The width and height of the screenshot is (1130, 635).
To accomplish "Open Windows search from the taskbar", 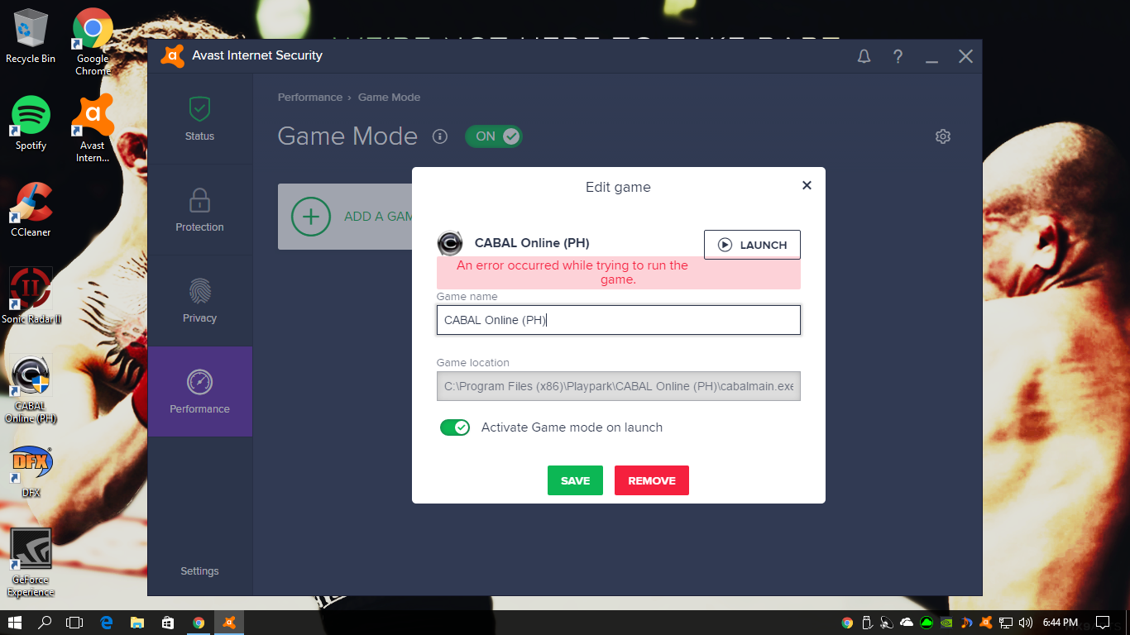I will tap(45, 623).
